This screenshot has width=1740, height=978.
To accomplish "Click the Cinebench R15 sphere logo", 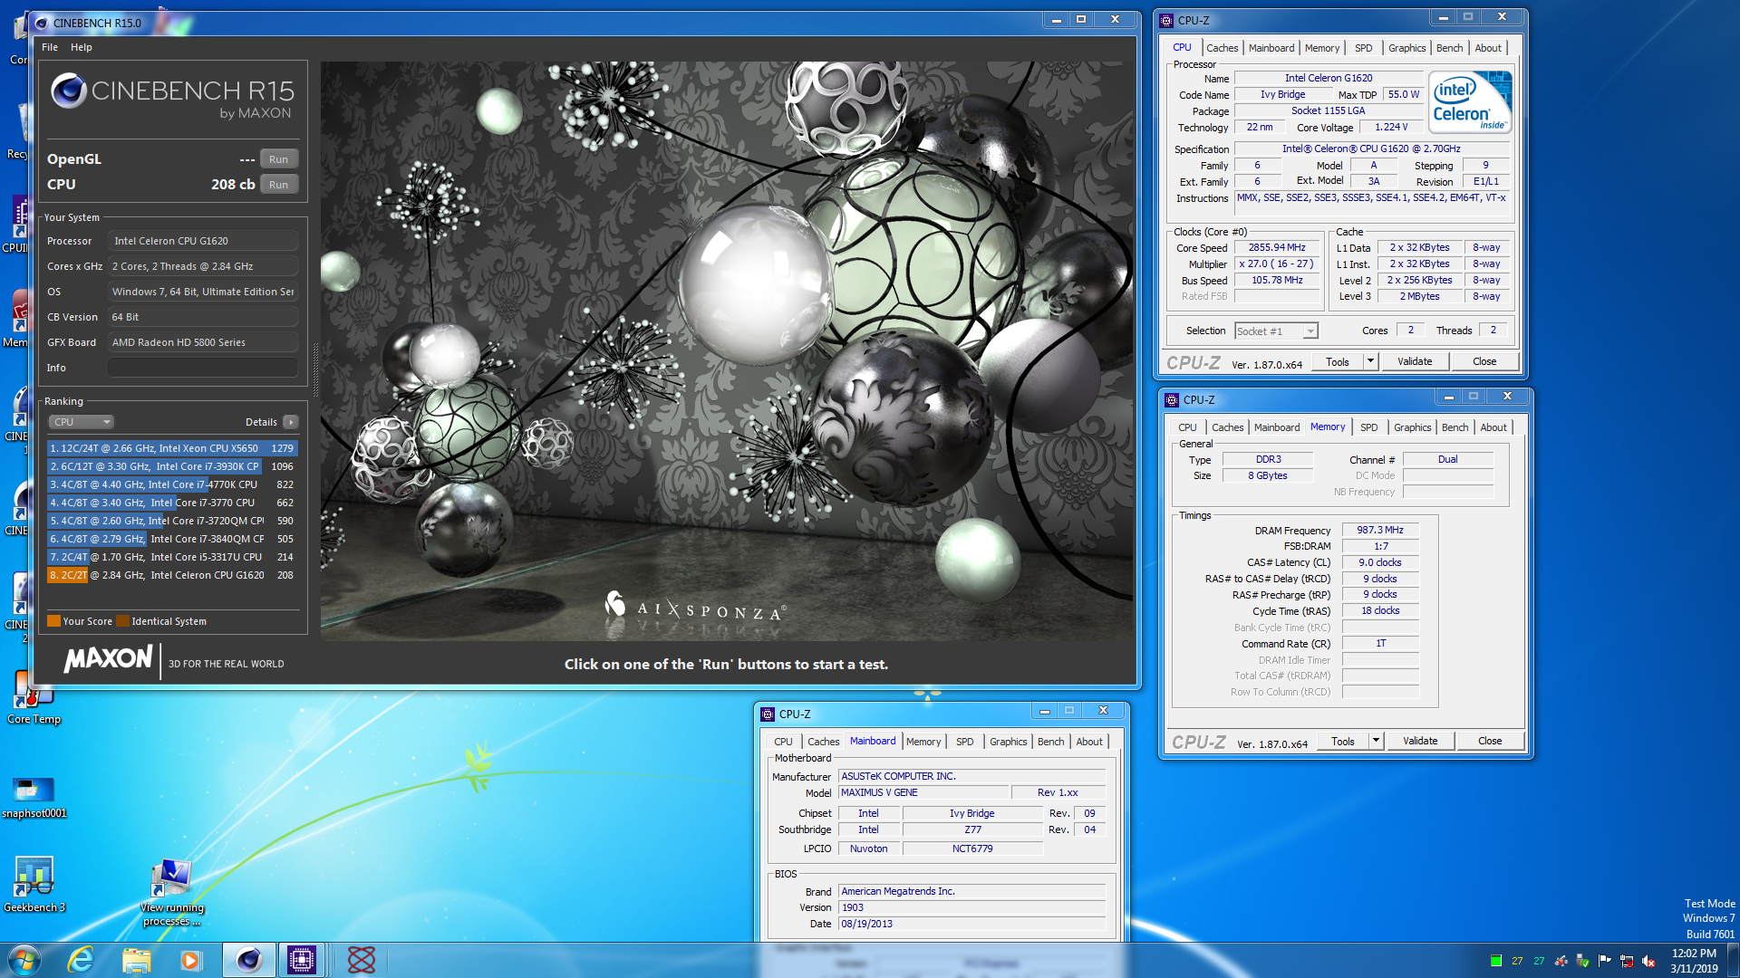I will (x=69, y=91).
